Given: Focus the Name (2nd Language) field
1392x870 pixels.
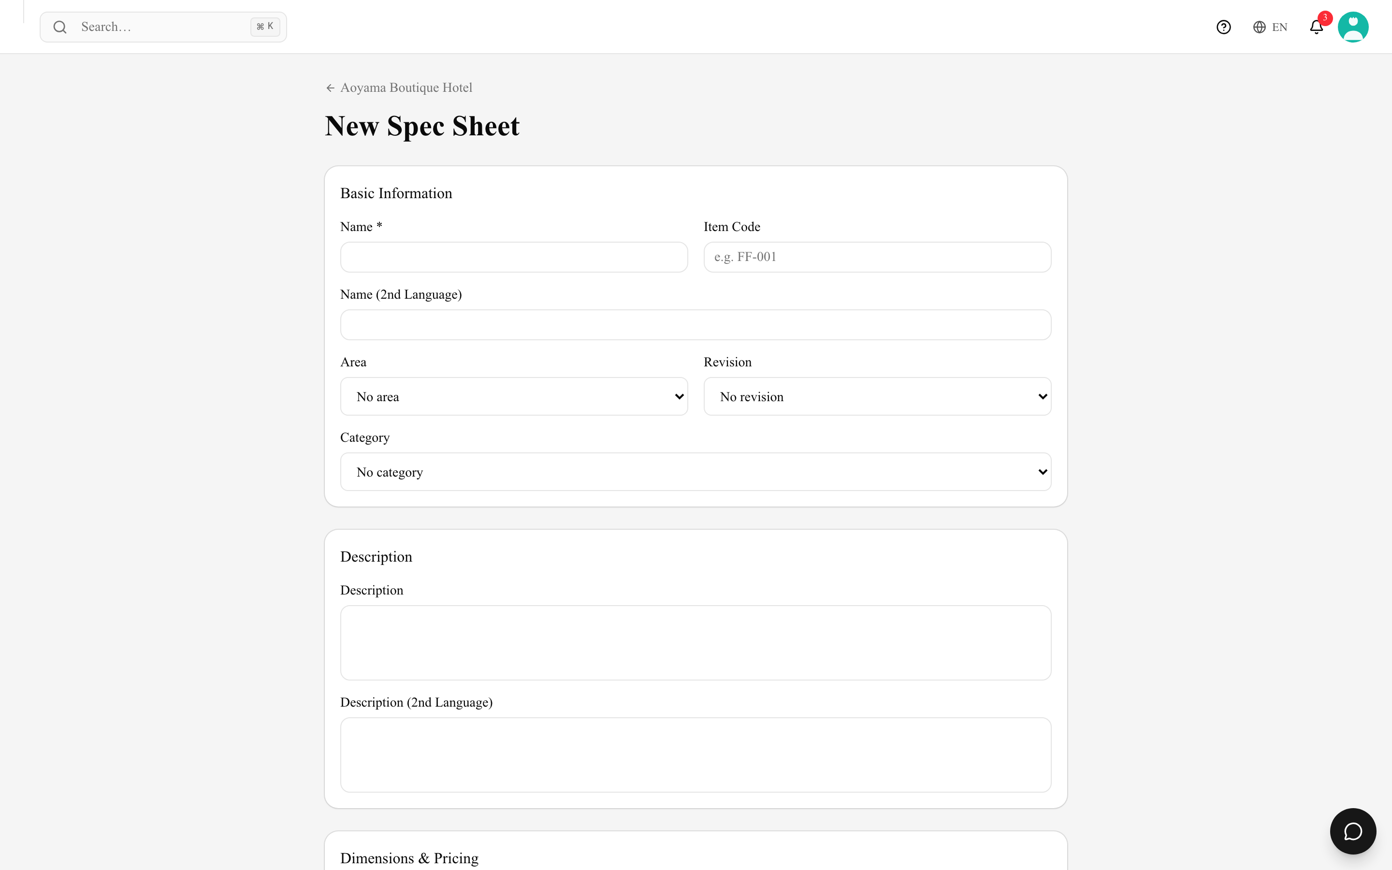Looking at the screenshot, I should click(696, 325).
